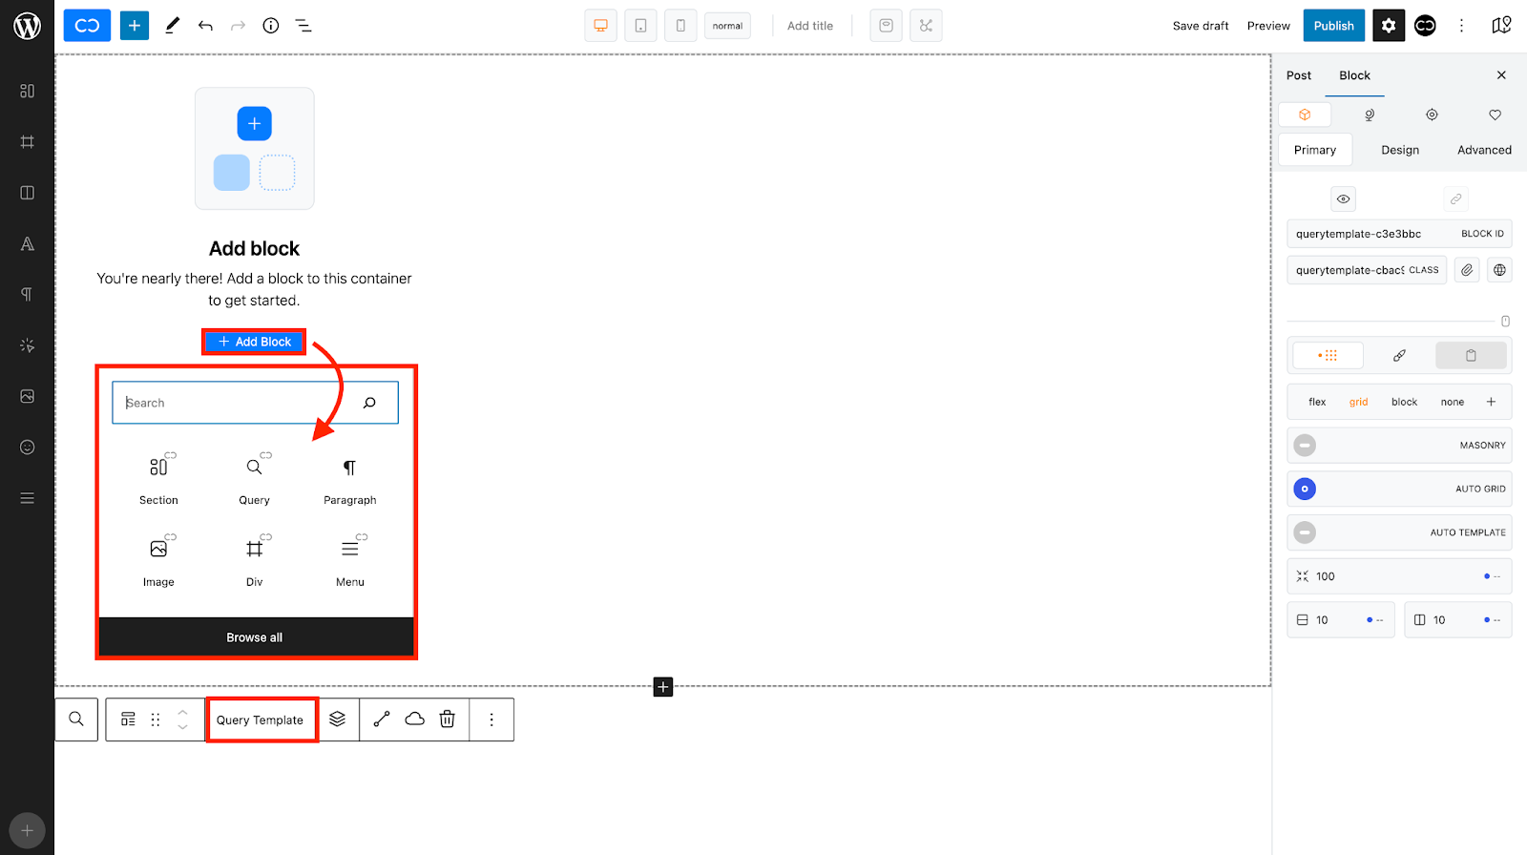The image size is (1527, 855).
Task: Open block toolbar three-dot options
Action: pos(492,719)
